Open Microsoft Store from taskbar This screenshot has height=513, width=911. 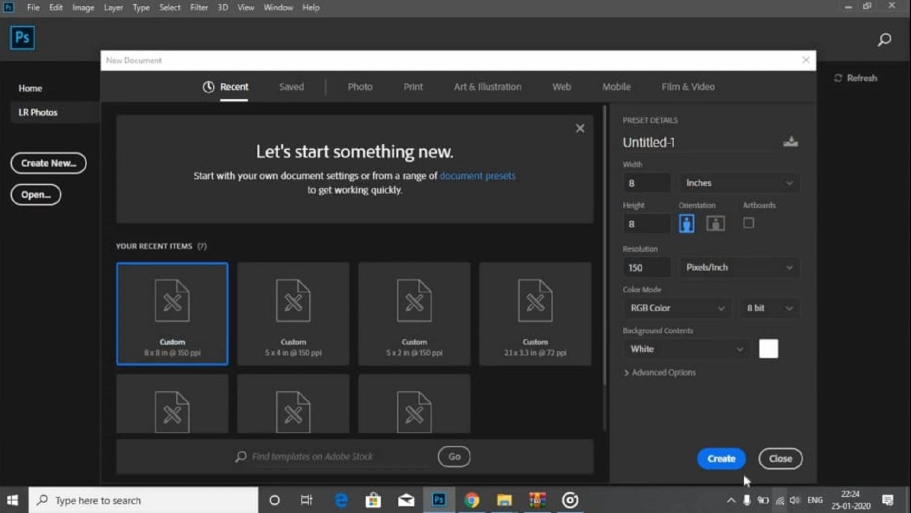[x=373, y=500]
